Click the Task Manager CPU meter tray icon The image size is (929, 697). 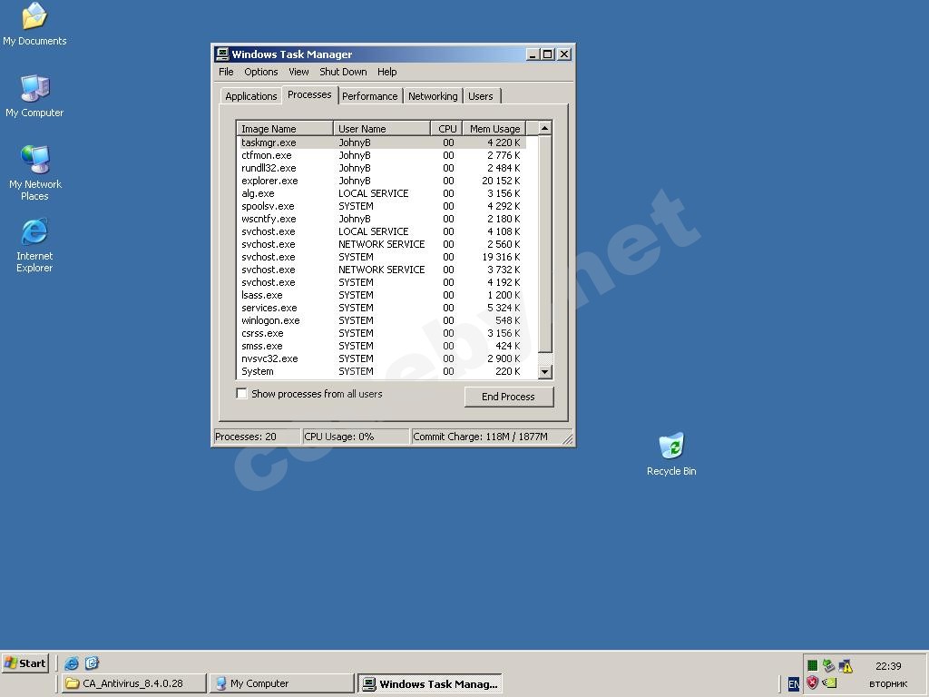(813, 666)
